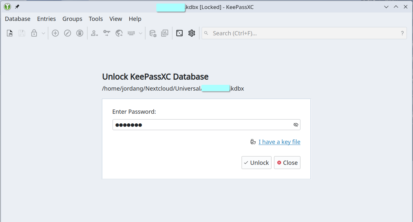Click the database file path text
This screenshot has height=222, width=413.
click(x=173, y=88)
